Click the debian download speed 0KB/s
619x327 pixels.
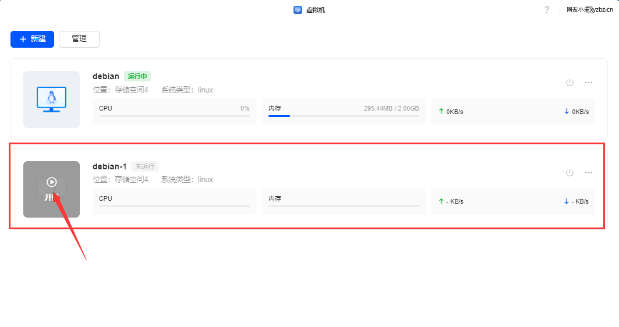[x=581, y=112]
